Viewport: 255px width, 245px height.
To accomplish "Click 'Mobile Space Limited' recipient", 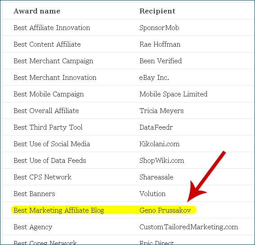I will (173, 94).
